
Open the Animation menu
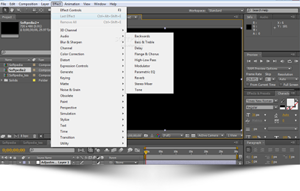tap(72, 4)
